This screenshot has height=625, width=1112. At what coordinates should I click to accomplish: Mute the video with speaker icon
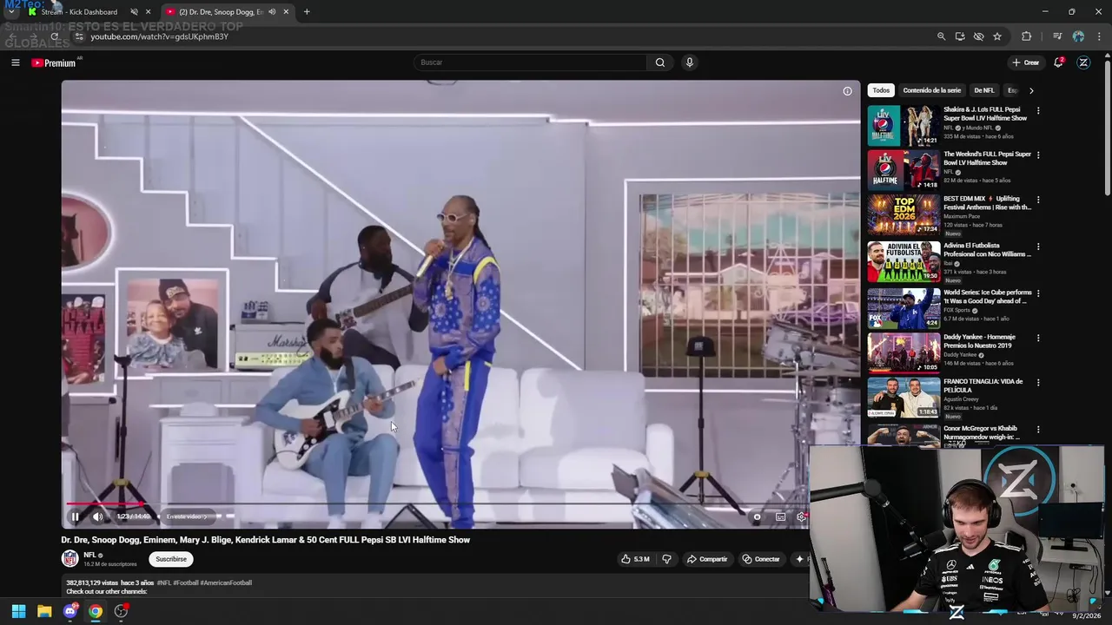97,516
